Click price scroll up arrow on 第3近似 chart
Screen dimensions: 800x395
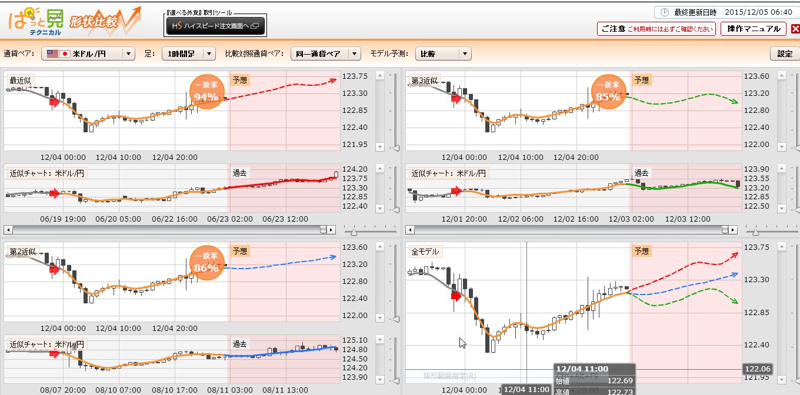tap(781, 75)
